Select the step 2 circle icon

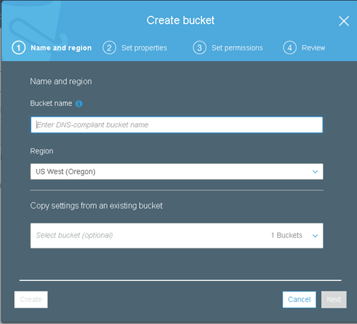click(x=110, y=48)
